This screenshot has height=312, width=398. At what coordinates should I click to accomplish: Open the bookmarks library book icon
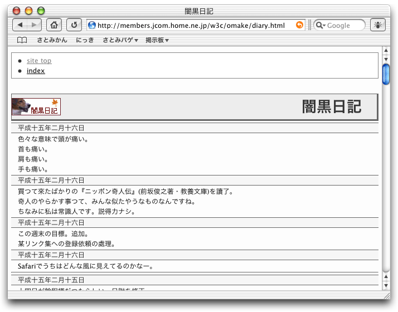pyautogui.click(x=22, y=40)
